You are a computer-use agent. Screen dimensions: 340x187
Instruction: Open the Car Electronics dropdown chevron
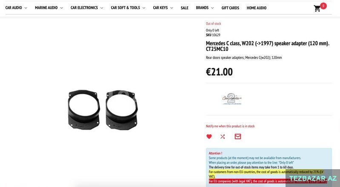(x=101, y=8)
